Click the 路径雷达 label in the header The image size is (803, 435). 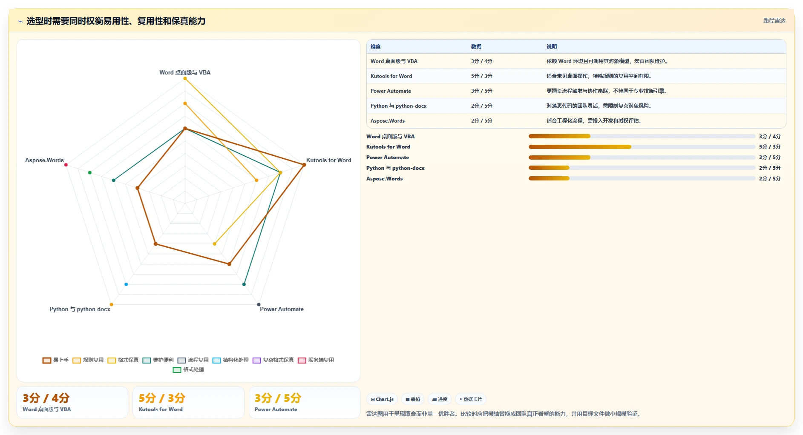[774, 20]
